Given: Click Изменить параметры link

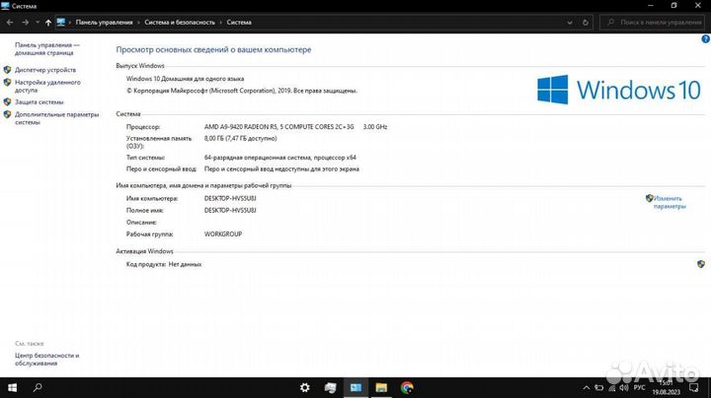Looking at the screenshot, I should 670,202.
